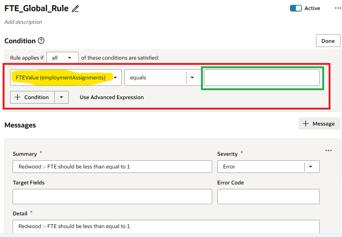
Task: Click the Messages heading
Action: [20, 125]
